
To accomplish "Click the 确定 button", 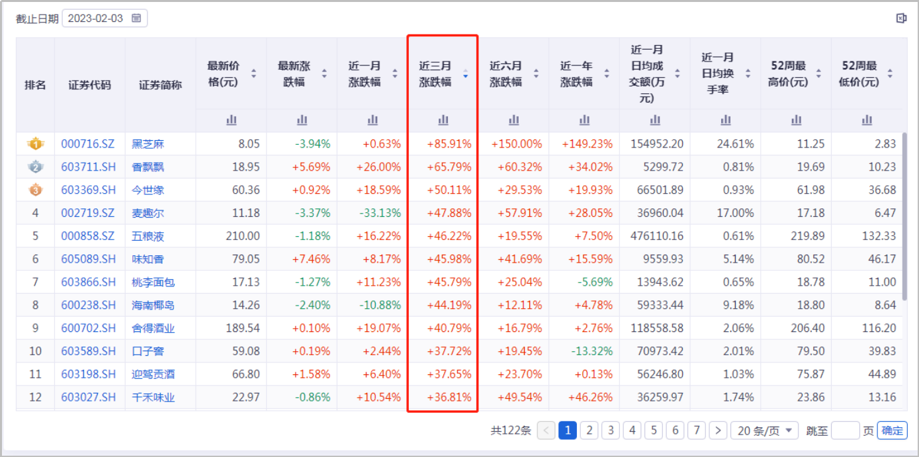I will tap(892, 431).
